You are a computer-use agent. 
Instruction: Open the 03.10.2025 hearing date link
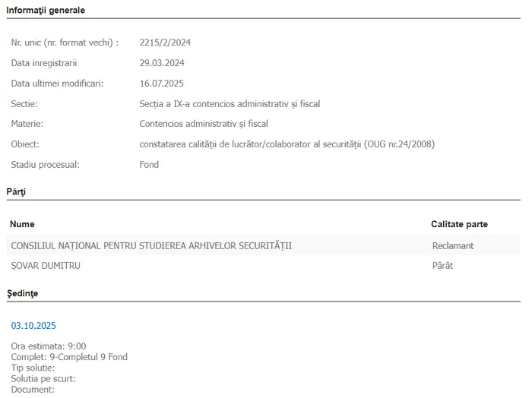(33, 326)
